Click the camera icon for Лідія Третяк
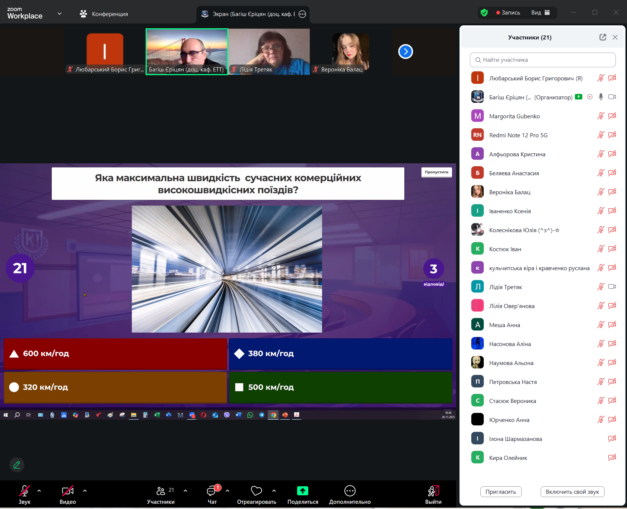Screen dimensions: 627x509 [x=612, y=287]
